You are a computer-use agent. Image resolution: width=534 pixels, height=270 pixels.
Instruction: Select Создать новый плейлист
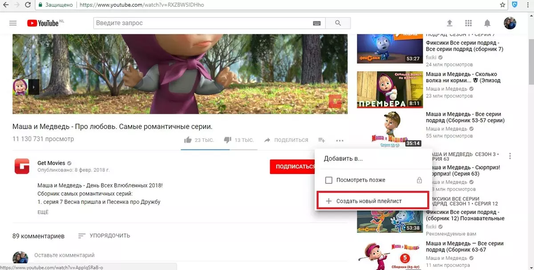[x=372, y=201]
